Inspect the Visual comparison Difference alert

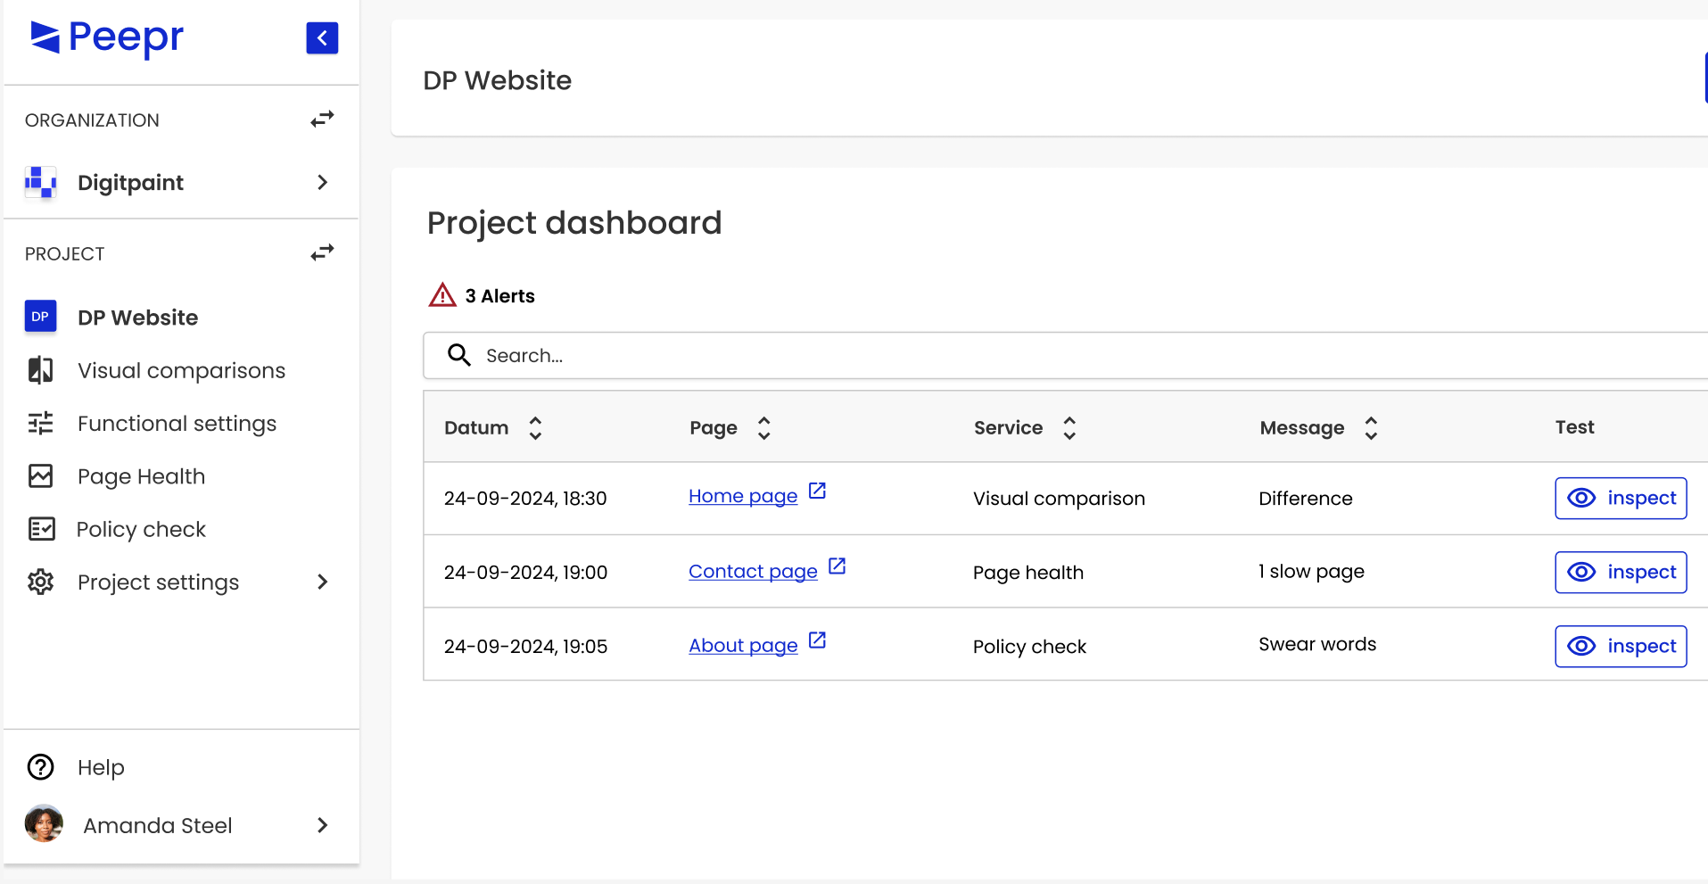pyautogui.click(x=1621, y=499)
